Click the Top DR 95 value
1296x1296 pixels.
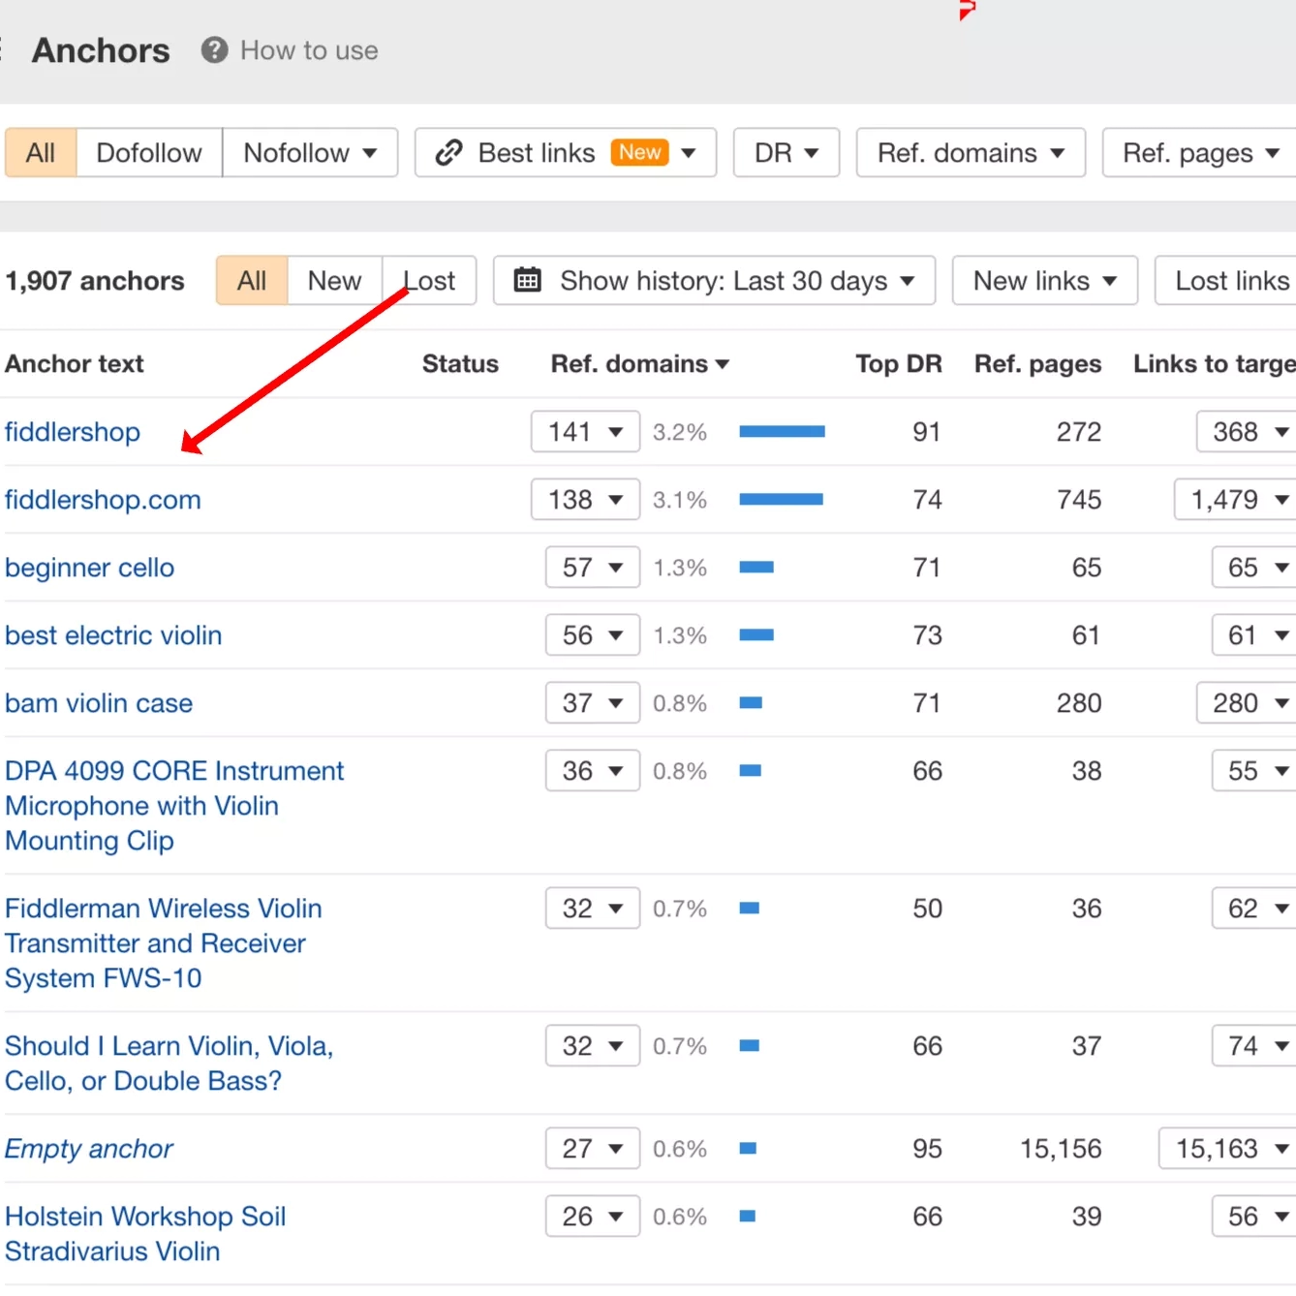[x=927, y=1149]
